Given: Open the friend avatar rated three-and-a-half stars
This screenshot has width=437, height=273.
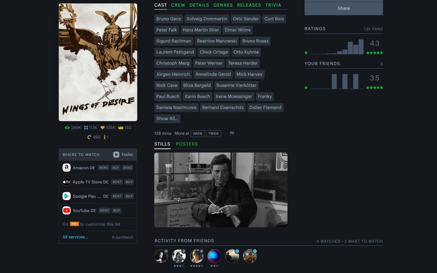Looking at the screenshot, I should [x=179, y=256].
